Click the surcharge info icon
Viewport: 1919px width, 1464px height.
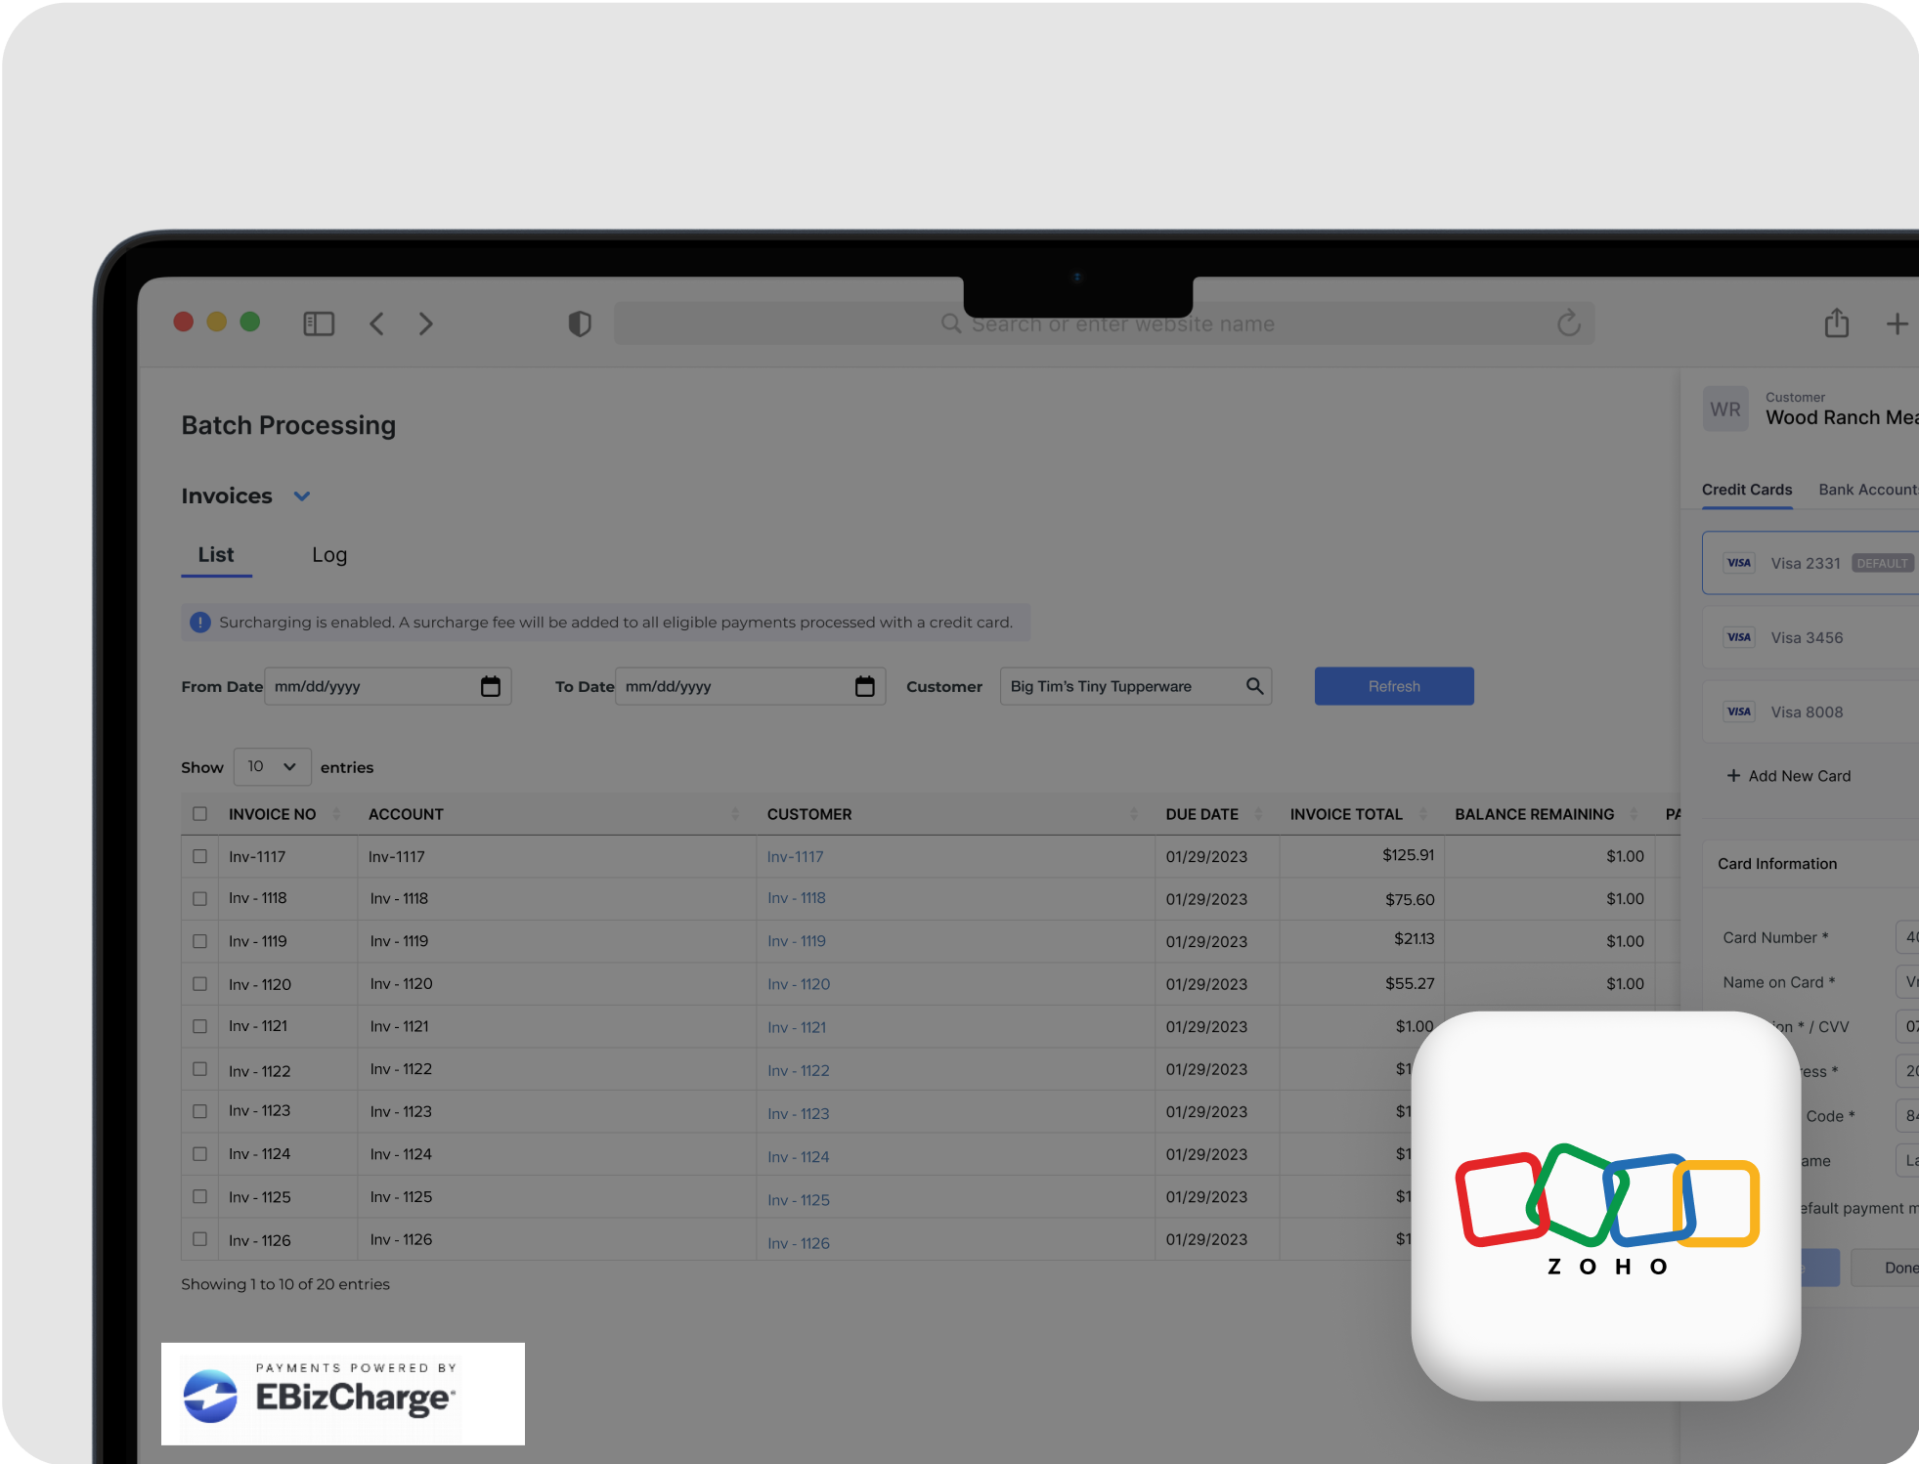(x=200, y=623)
